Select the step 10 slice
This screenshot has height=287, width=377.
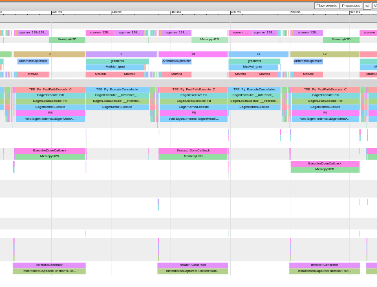click(193, 54)
